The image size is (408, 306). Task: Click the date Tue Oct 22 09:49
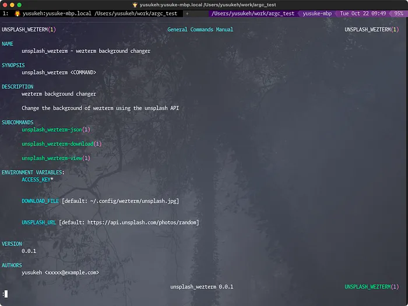coord(363,13)
